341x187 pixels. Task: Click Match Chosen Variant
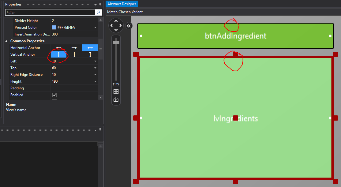(x=125, y=12)
